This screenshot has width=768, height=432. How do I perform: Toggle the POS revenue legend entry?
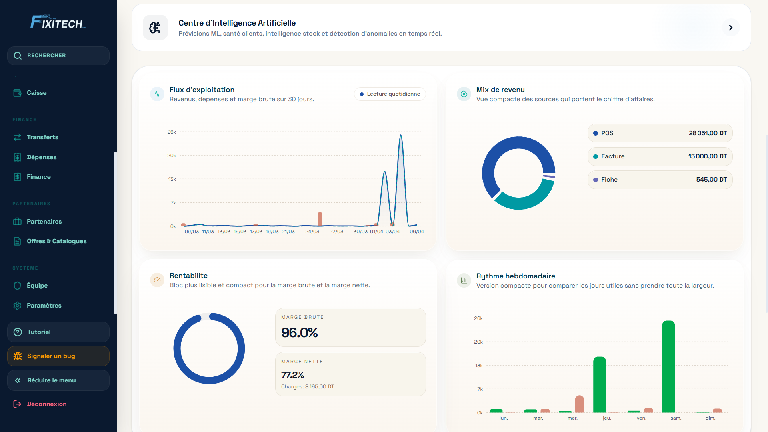point(660,133)
